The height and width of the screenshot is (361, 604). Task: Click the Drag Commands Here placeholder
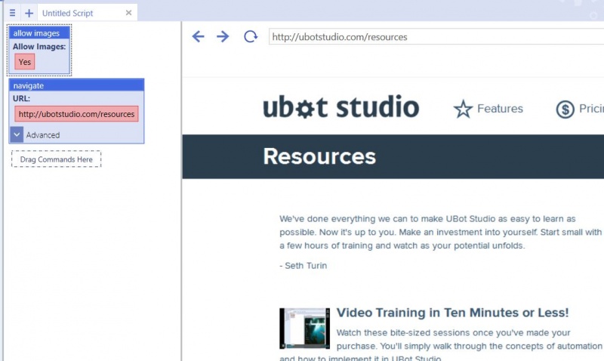56,159
